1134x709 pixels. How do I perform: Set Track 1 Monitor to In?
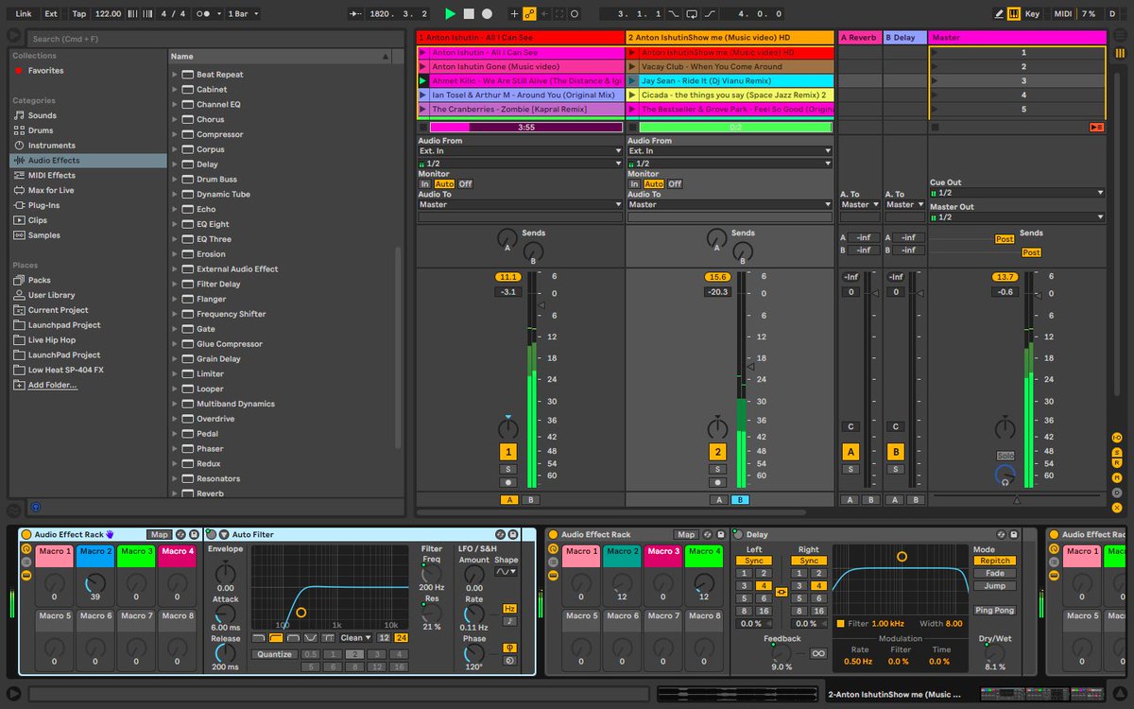(424, 183)
